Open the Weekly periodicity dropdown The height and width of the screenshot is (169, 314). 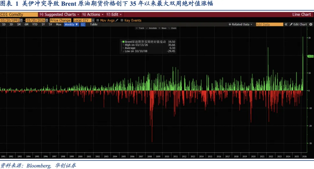point(71,24)
